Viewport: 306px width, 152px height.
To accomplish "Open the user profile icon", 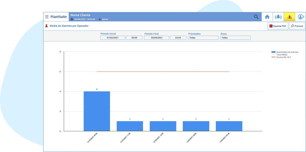I will (300, 17).
